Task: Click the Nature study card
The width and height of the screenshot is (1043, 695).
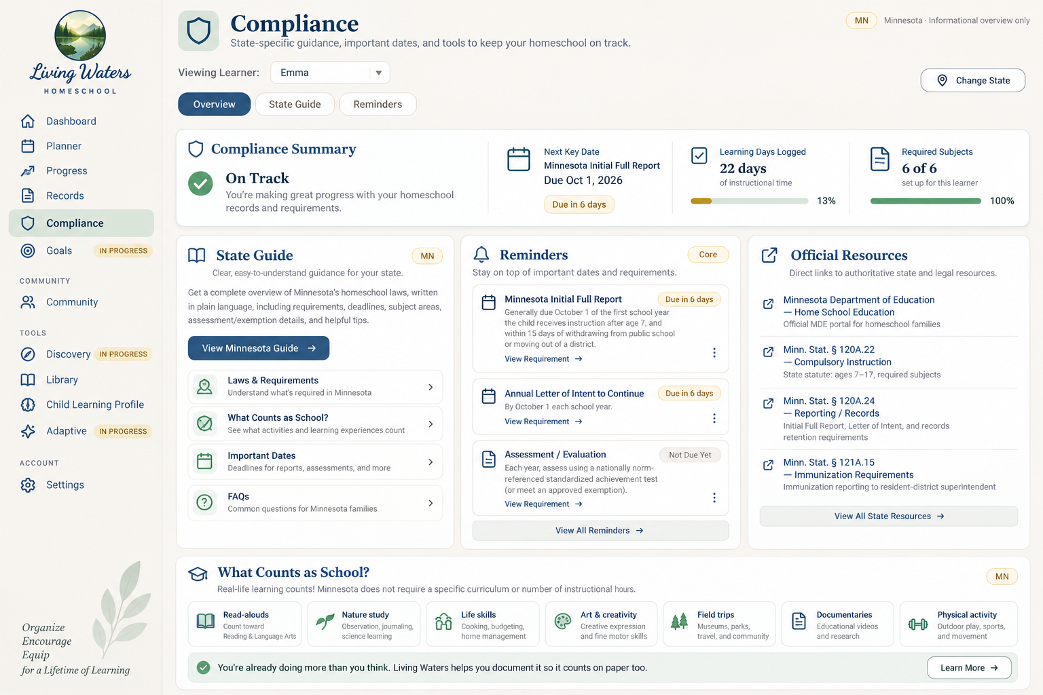Action: [x=364, y=624]
